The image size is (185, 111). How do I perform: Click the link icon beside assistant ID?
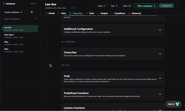(75, 8)
